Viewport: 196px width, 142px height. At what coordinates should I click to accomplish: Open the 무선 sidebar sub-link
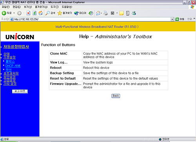[x=9, y=70]
